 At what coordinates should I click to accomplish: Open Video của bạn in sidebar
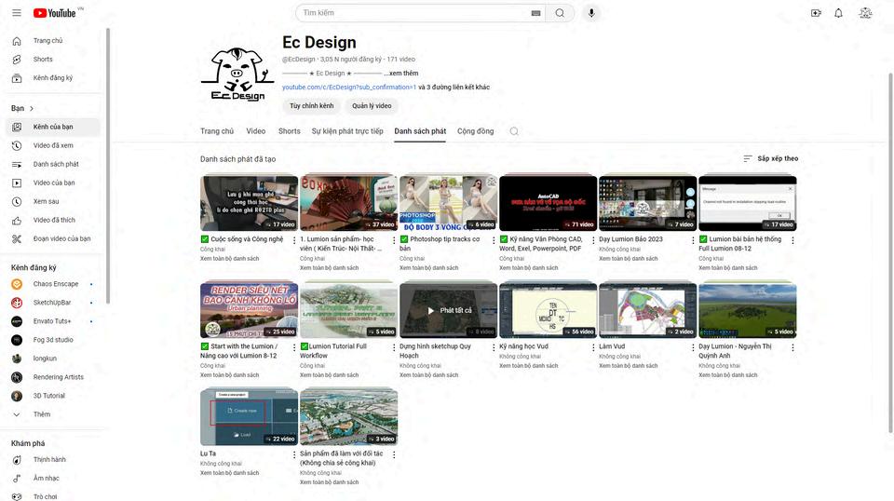[53, 183]
